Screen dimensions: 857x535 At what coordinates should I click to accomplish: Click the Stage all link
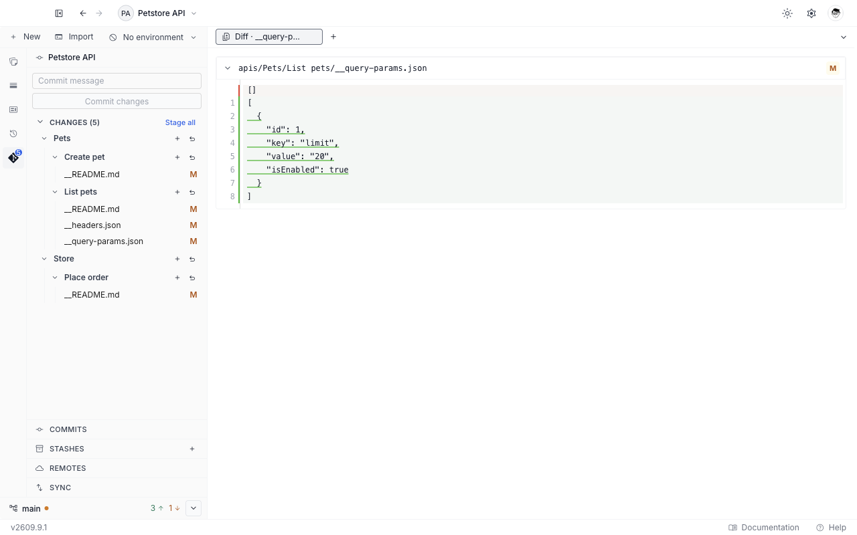point(180,122)
